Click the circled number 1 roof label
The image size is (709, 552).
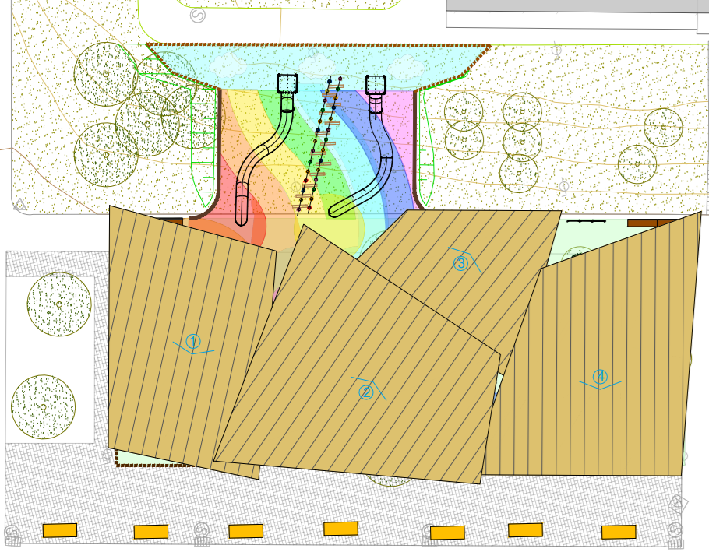(x=193, y=341)
